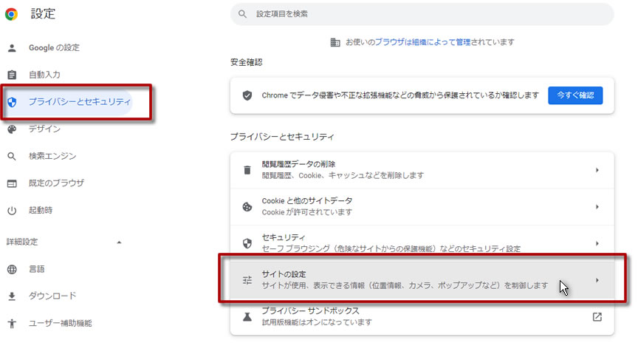Click Cookie が許可されています subtitle text
The height and width of the screenshot is (343, 638).
pos(306,212)
